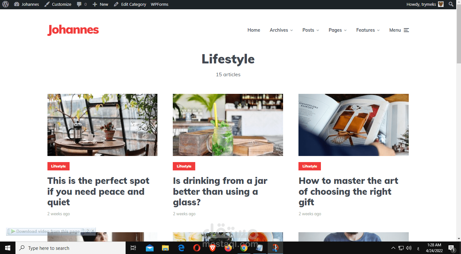
Task: Open the hamburger Menu icon
Action: click(406, 30)
